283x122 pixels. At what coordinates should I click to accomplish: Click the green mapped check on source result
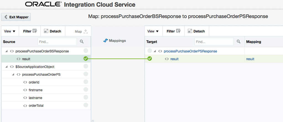(86, 59)
